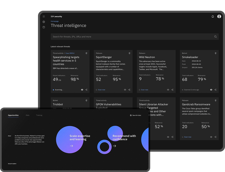Click arrow under Recommend with confidence
Viewport: 225px width, 172px height.
coord(114,146)
